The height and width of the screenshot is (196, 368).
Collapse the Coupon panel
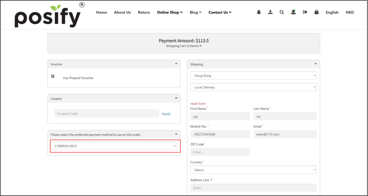click(176, 98)
